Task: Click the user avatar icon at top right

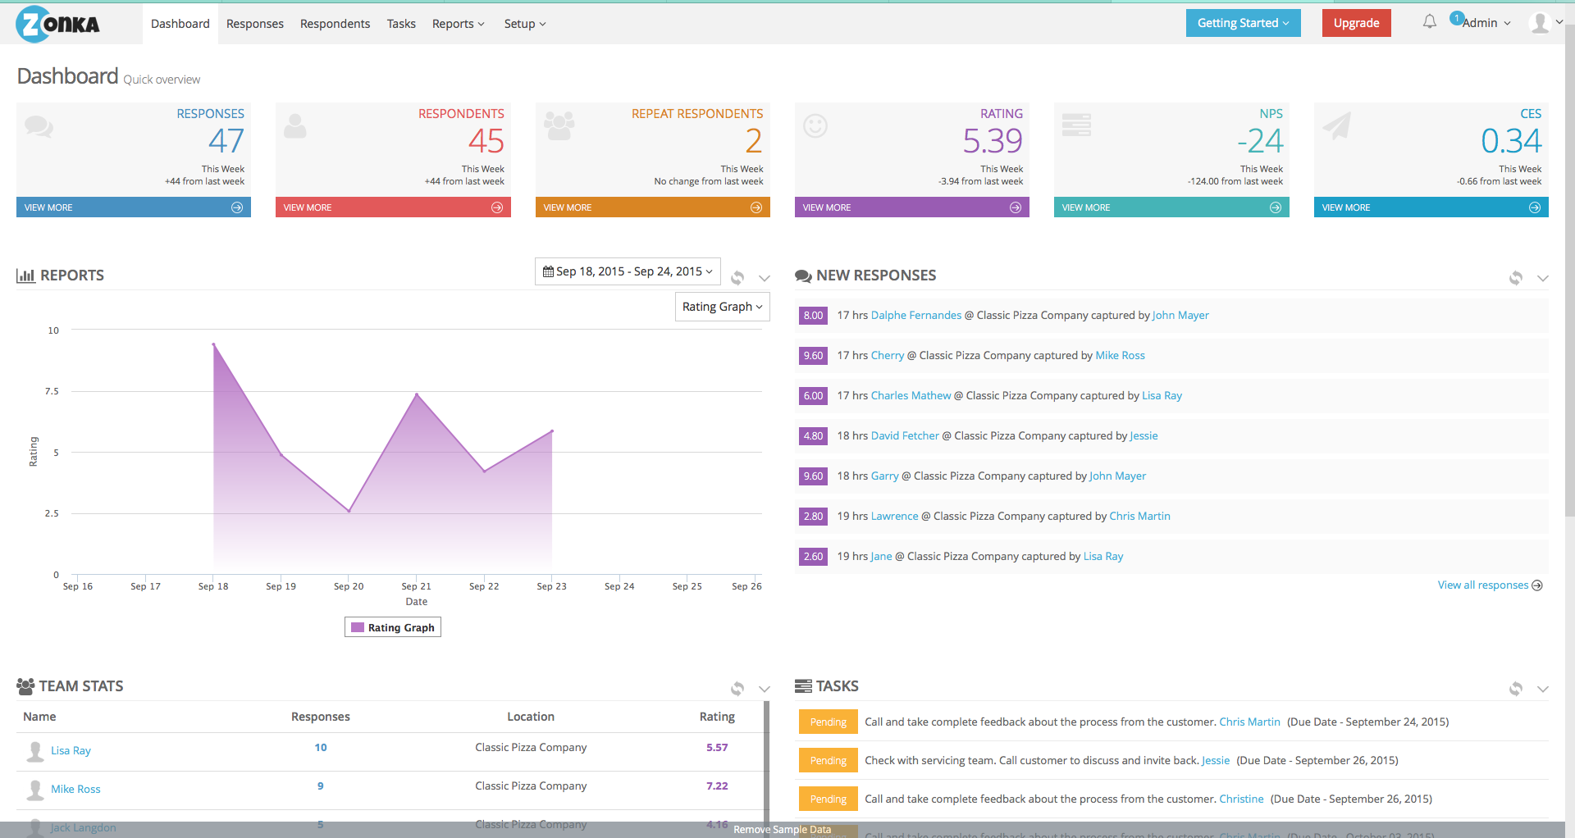Action: [1540, 23]
